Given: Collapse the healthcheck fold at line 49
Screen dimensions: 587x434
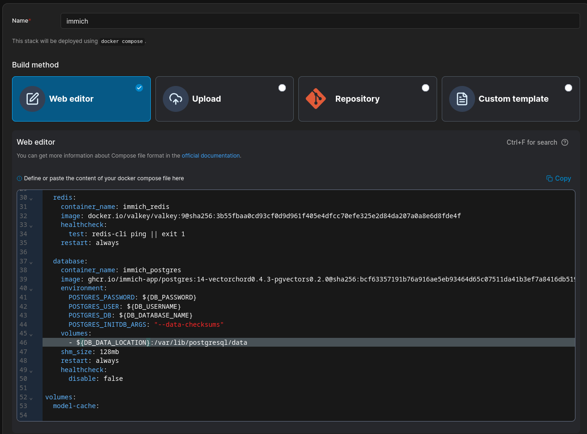Looking at the screenshot, I should point(31,370).
